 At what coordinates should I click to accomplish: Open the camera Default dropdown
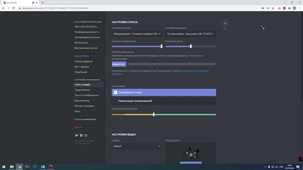[x=137, y=146]
